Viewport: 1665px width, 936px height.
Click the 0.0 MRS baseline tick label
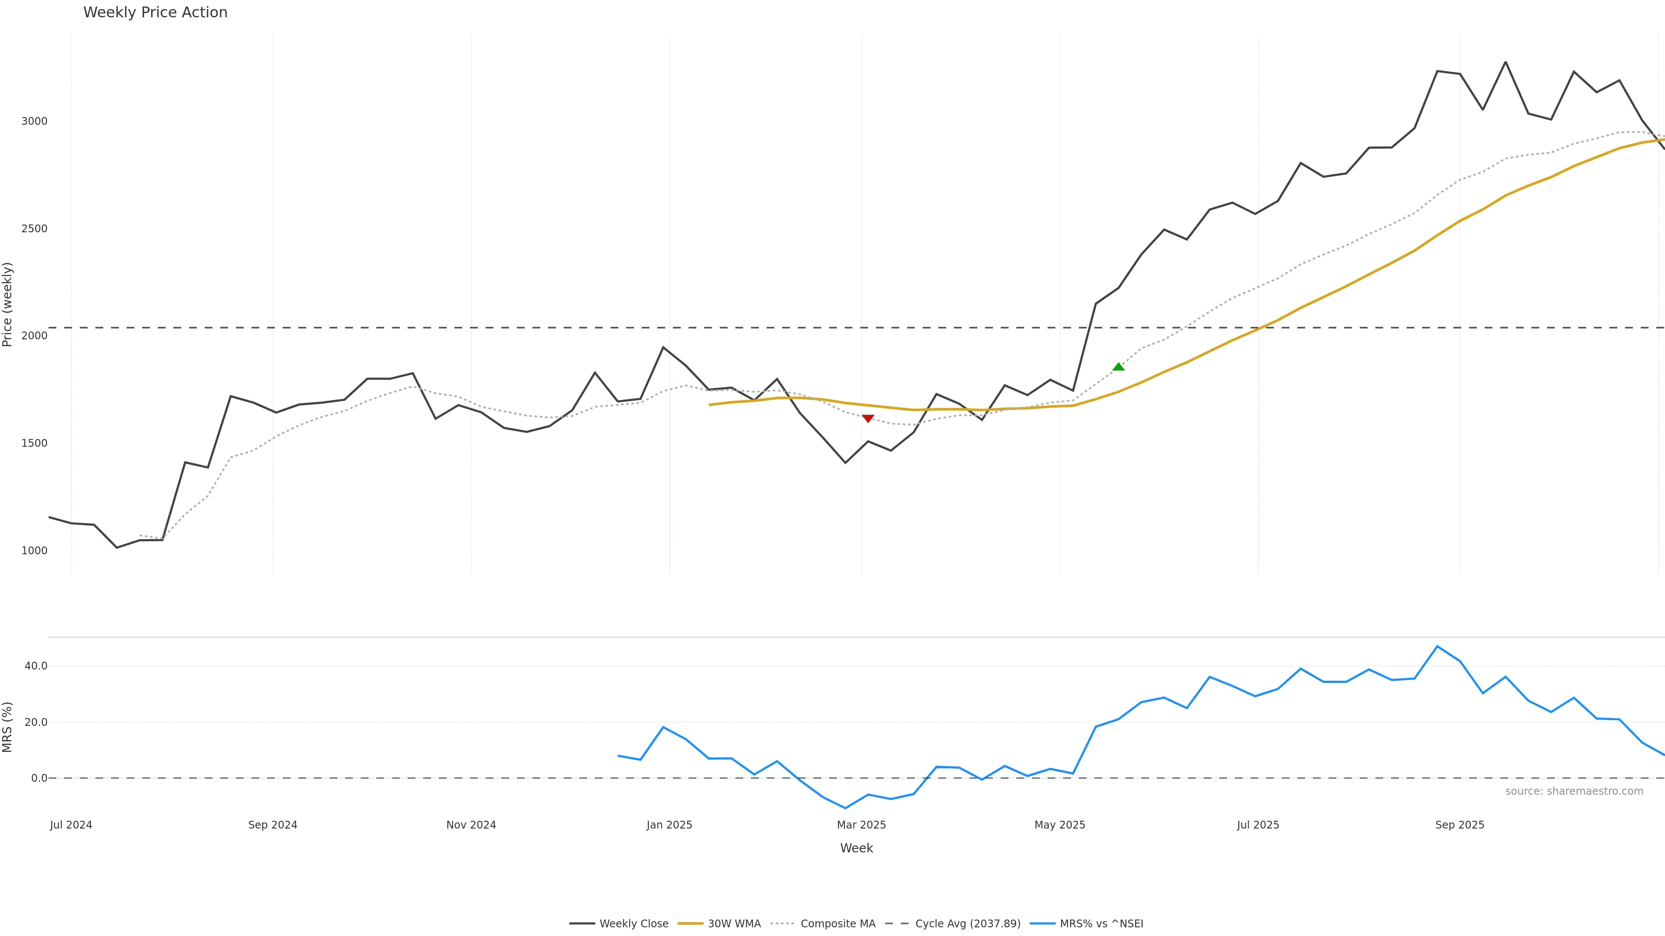click(x=39, y=778)
